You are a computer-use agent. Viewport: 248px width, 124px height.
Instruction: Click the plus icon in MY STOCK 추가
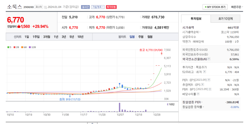pyautogui.click(x=206, y=7)
